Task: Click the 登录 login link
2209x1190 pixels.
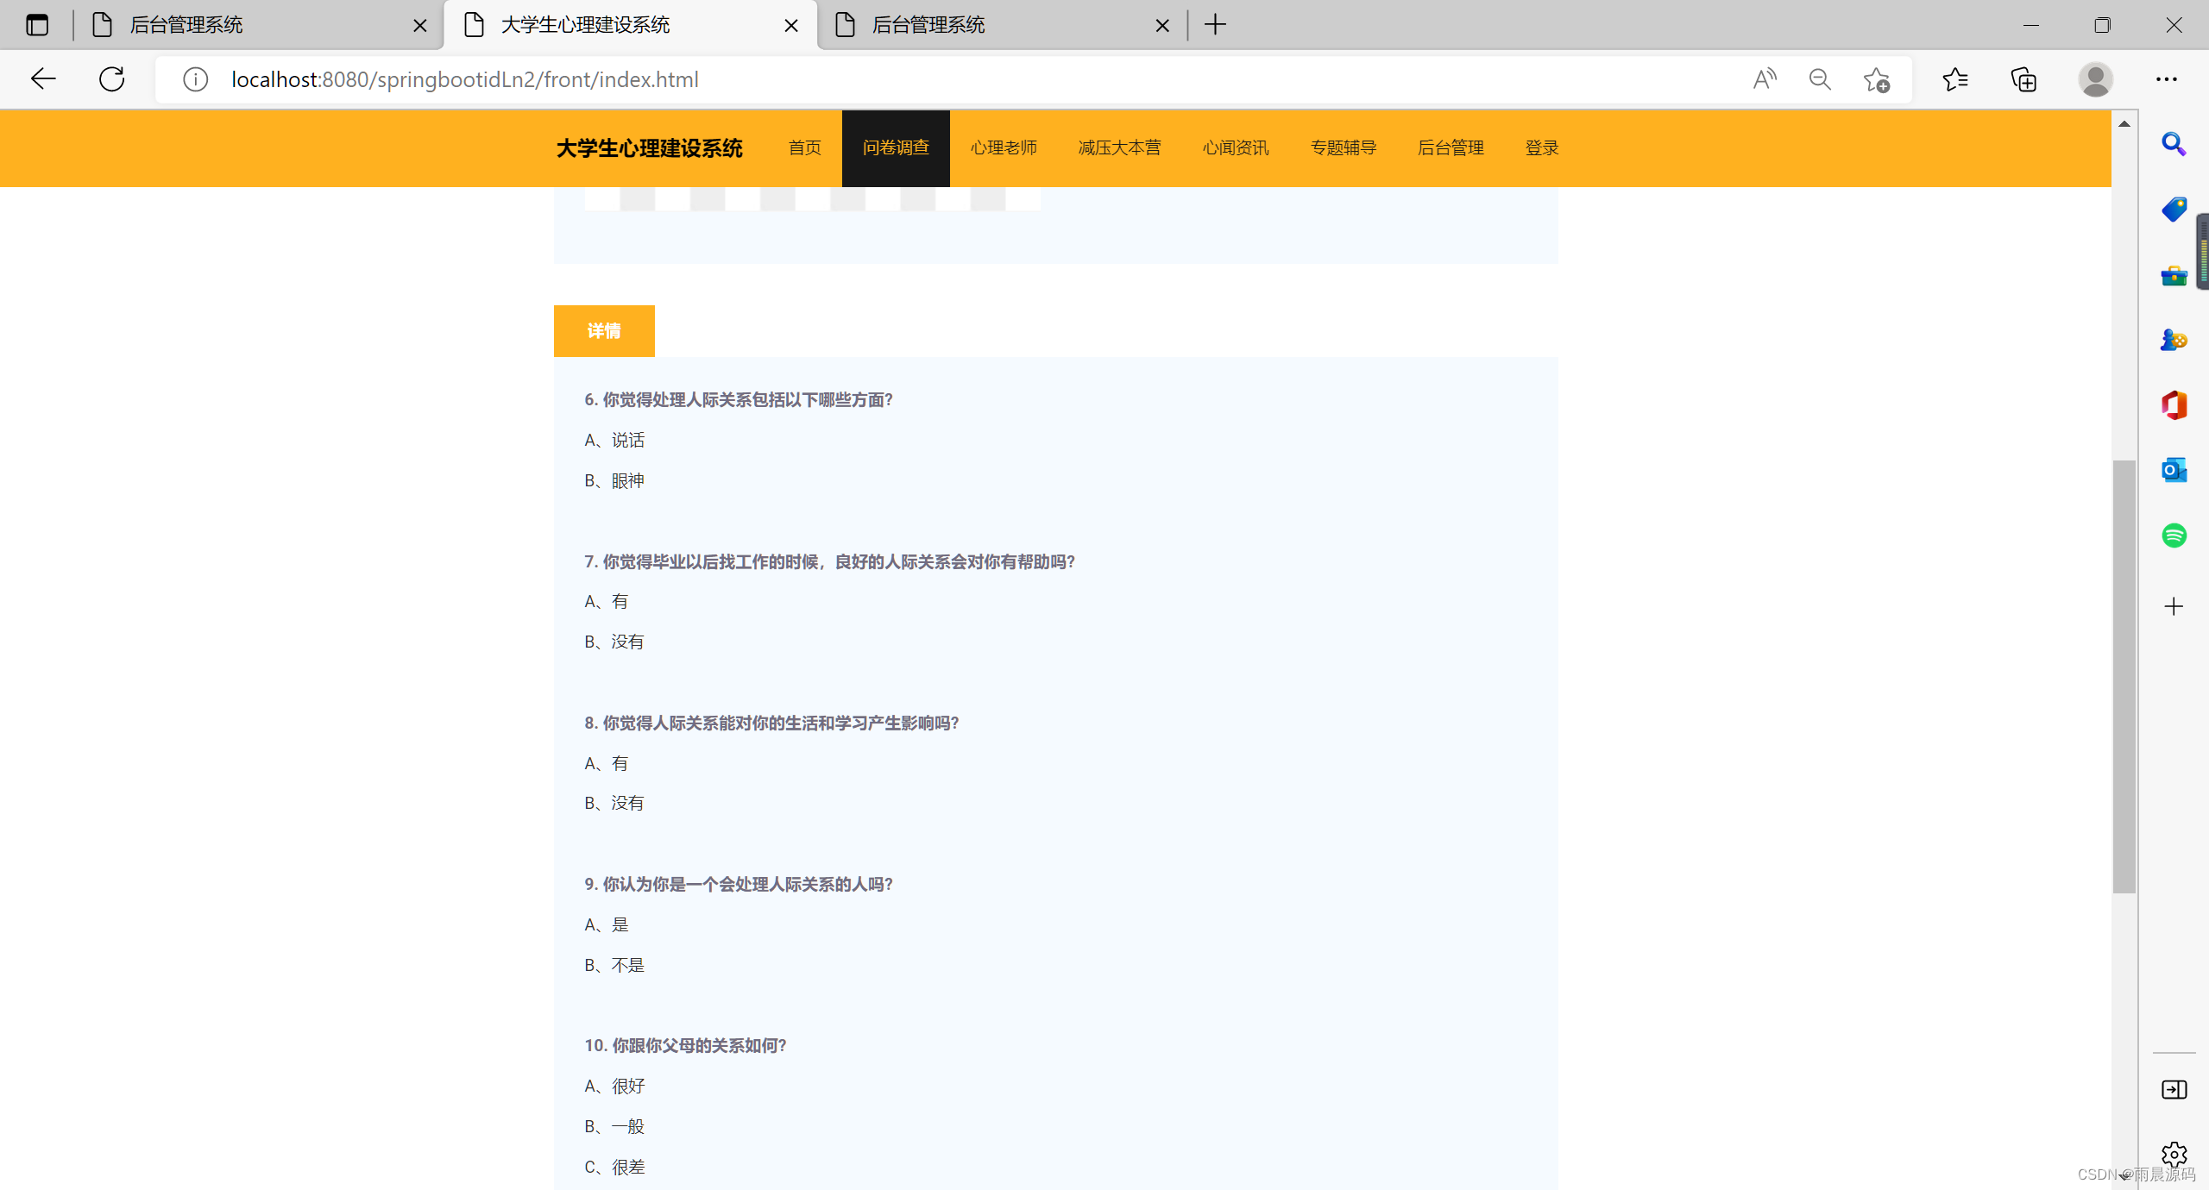Action: pos(1542,148)
